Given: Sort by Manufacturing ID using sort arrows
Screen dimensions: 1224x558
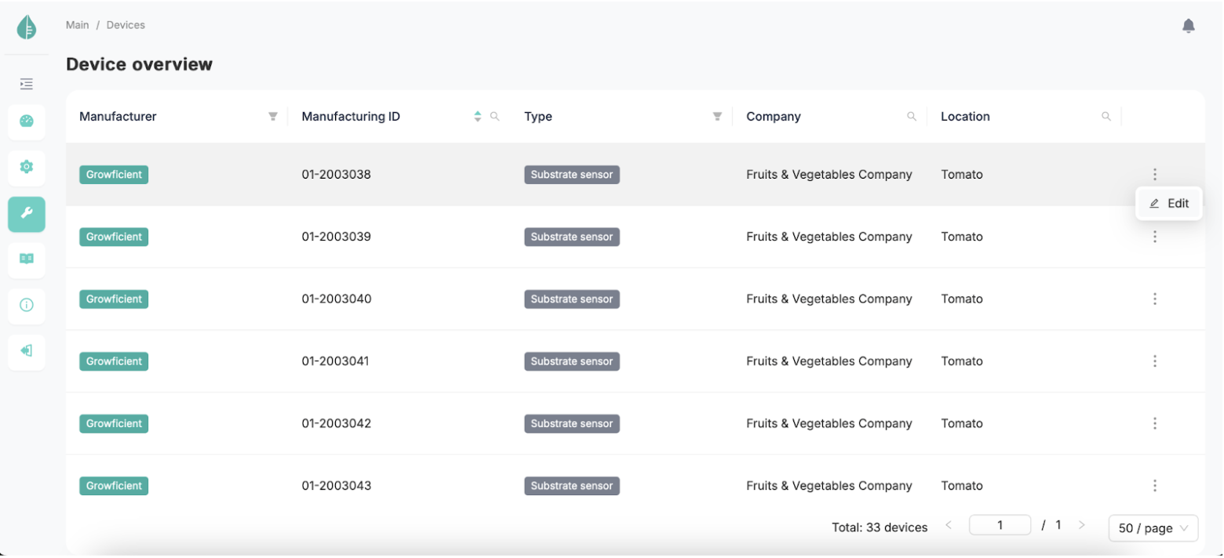Looking at the screenshot, I should click(477, 117).
